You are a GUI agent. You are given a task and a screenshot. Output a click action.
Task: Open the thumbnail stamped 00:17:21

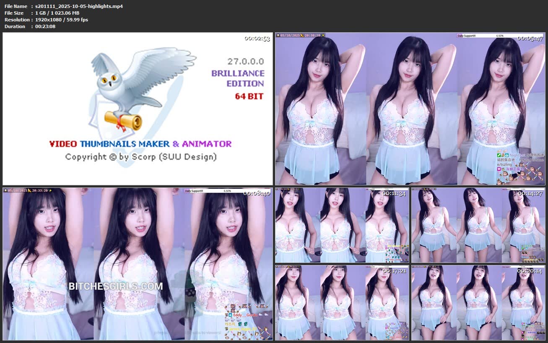[342, 302]
